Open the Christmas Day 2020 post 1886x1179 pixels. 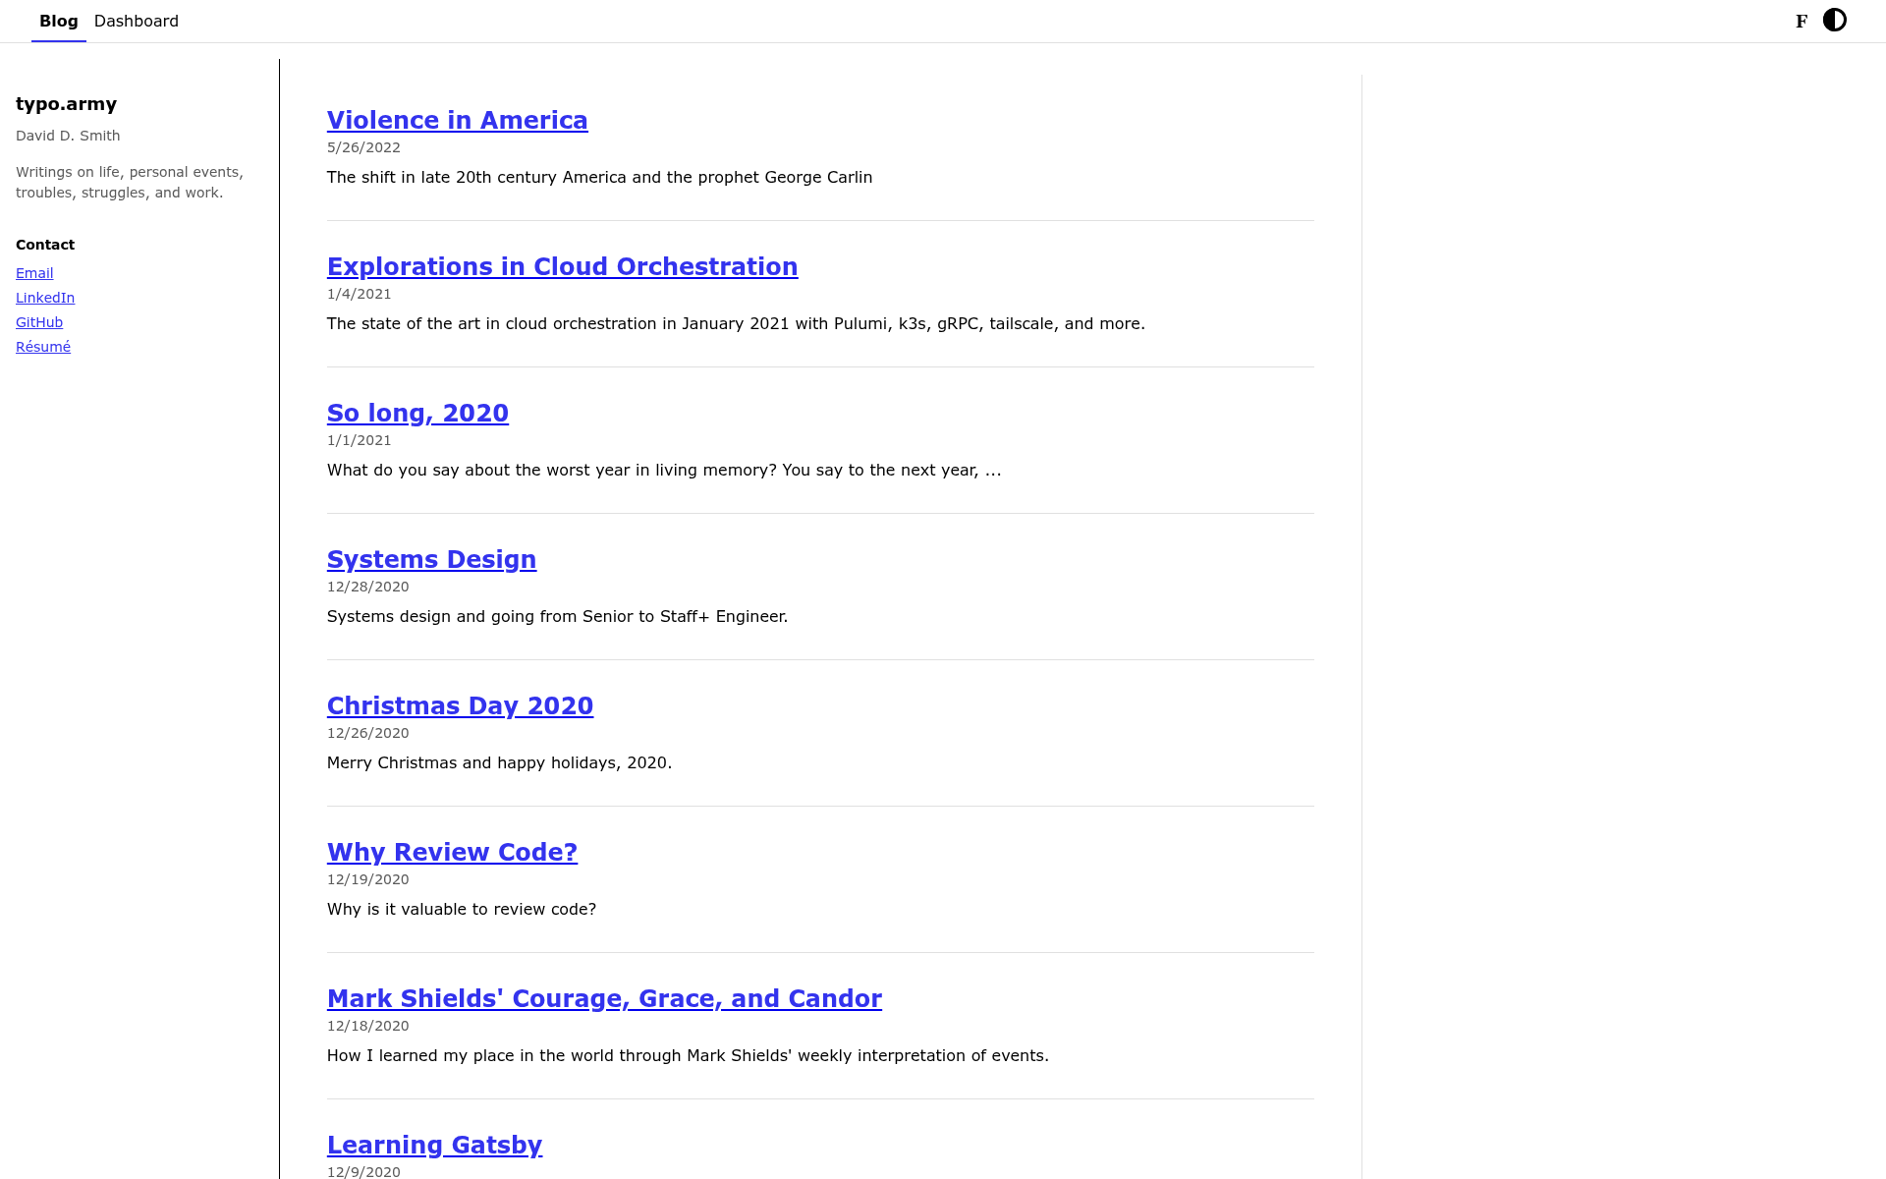tap(460, 705)
